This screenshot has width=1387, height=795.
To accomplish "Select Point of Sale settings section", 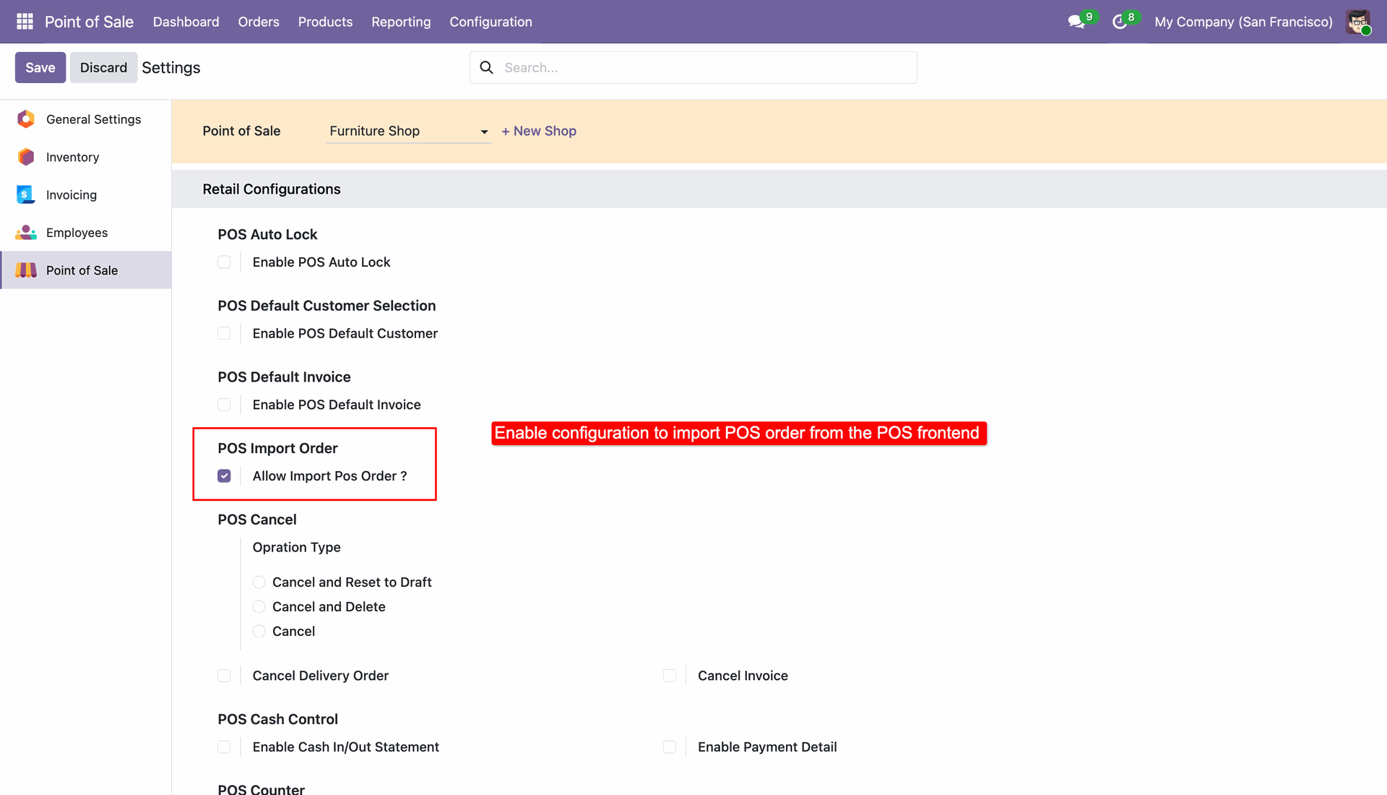I will (x=86, y=270).
